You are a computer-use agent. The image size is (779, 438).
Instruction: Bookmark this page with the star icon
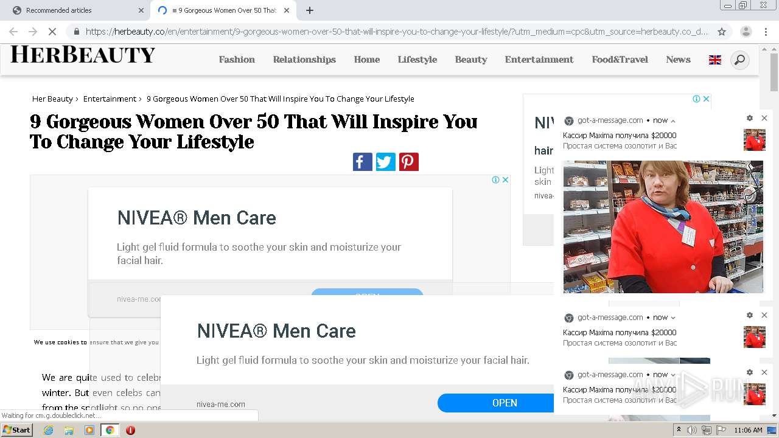tap(722, 32)
